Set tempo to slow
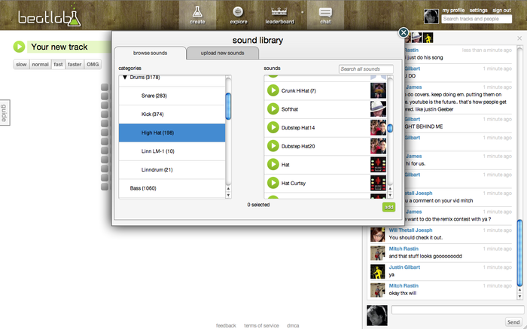527x329 pixels. (21, 65)
